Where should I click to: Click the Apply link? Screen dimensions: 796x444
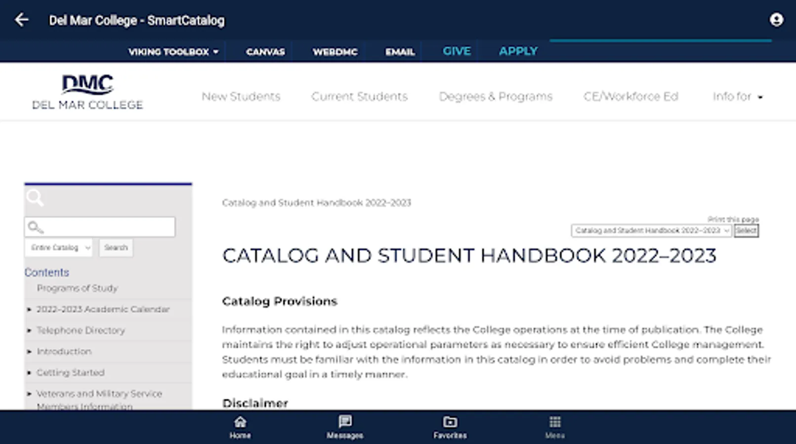click(x=518, y=51)
